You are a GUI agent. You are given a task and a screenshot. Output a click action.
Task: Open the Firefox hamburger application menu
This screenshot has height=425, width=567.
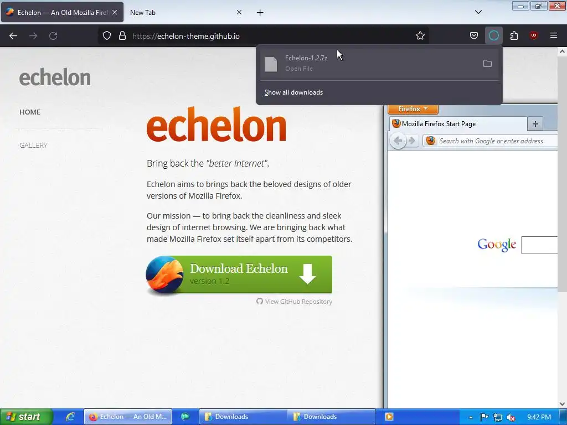click(x=553, y=35)
